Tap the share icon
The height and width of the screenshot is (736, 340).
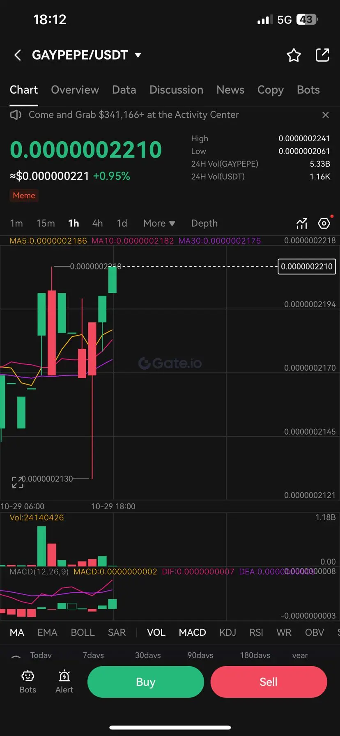(322, 55)
